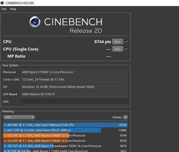
Task: Select ranking row Intel Xeon Platinum 8168
Action: point(65,125)
